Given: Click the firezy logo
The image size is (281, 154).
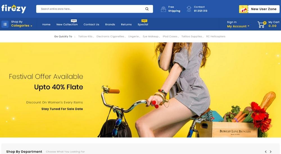Looking at the screenshot, I should click(x=14, y=9).
